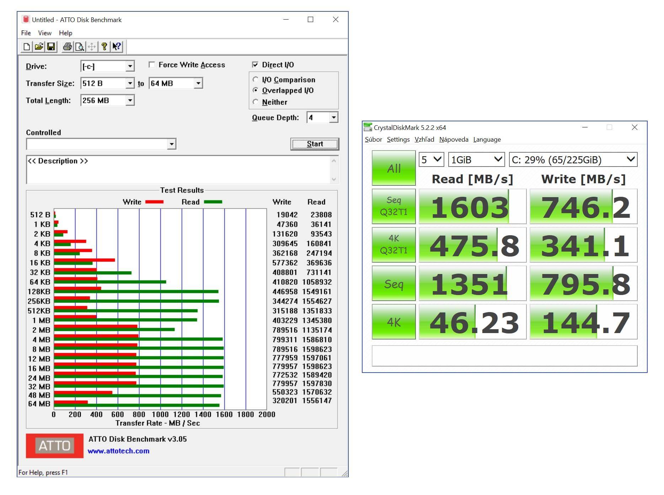Open the Vzhľad menu in CrystalDiskMark
The height and width of the screenshot is (495, 664).
point(424,139)
